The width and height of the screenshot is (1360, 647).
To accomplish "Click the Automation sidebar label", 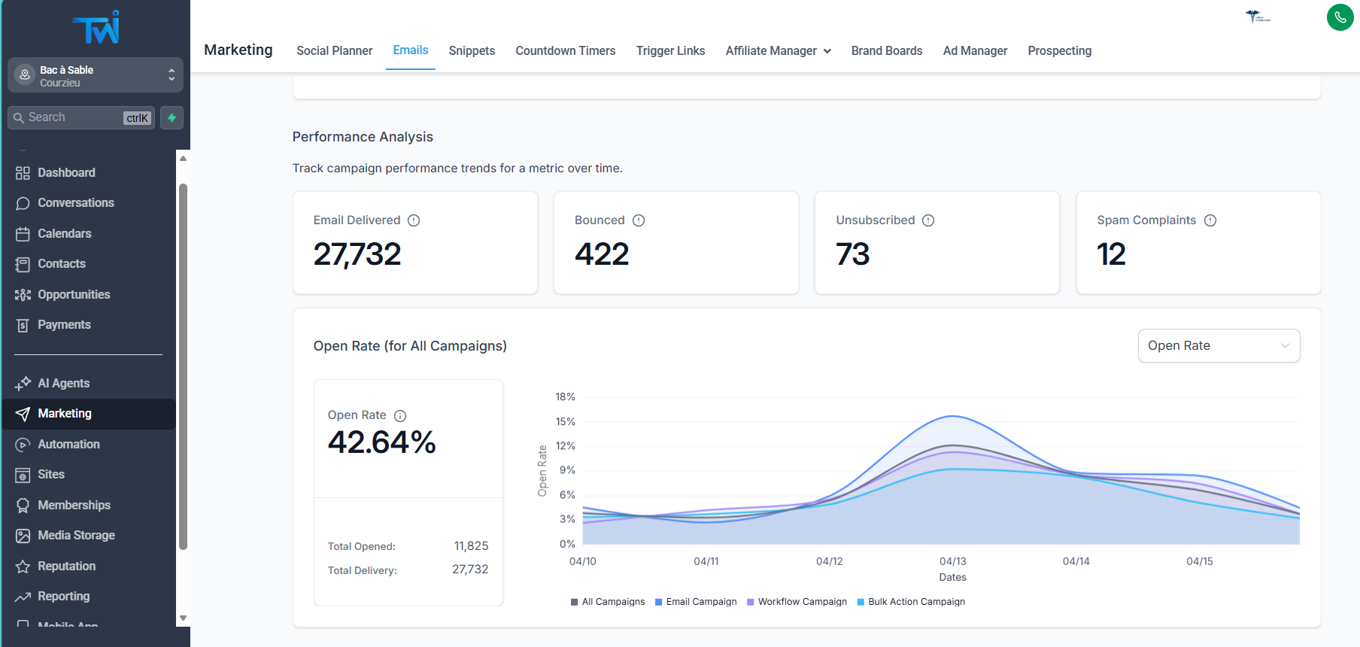I will (x=68, y=445).
